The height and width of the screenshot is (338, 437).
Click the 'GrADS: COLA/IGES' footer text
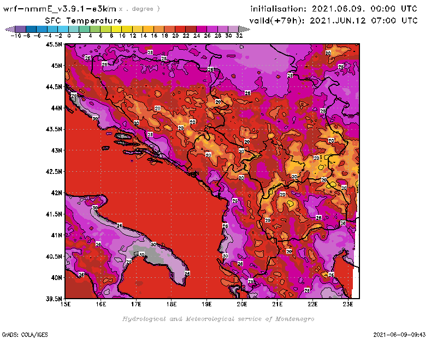pyautogui.click(x=25, y=335)
